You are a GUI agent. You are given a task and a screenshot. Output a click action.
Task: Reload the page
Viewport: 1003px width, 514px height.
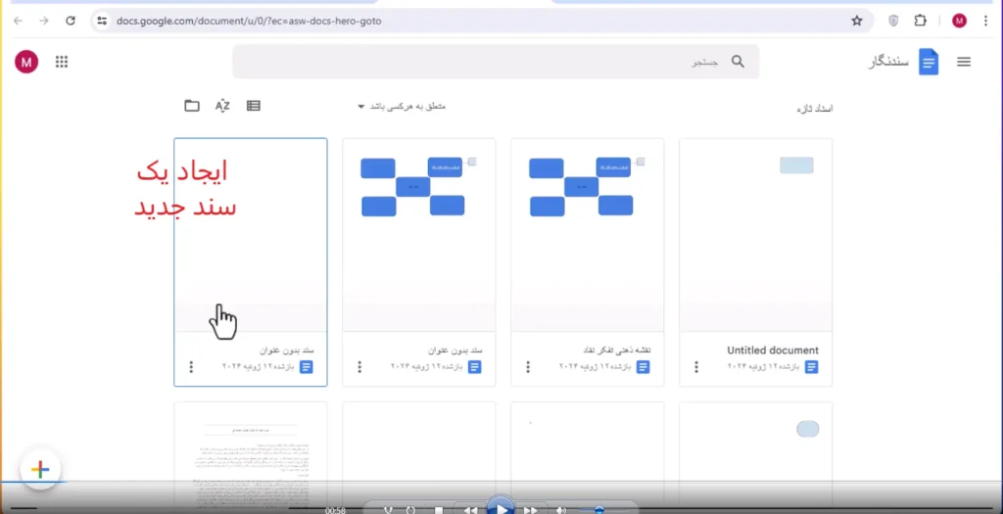(71, 22)
